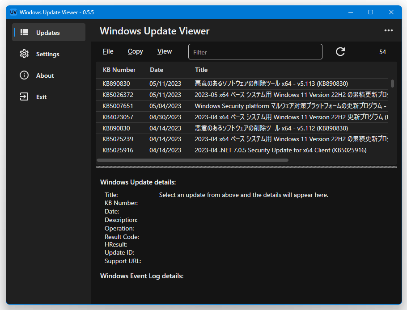Open the Settings gear icon

tap(24, 54)
